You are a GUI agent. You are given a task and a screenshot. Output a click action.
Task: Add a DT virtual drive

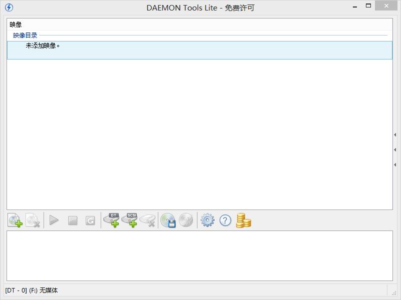(x=111, y=220)
